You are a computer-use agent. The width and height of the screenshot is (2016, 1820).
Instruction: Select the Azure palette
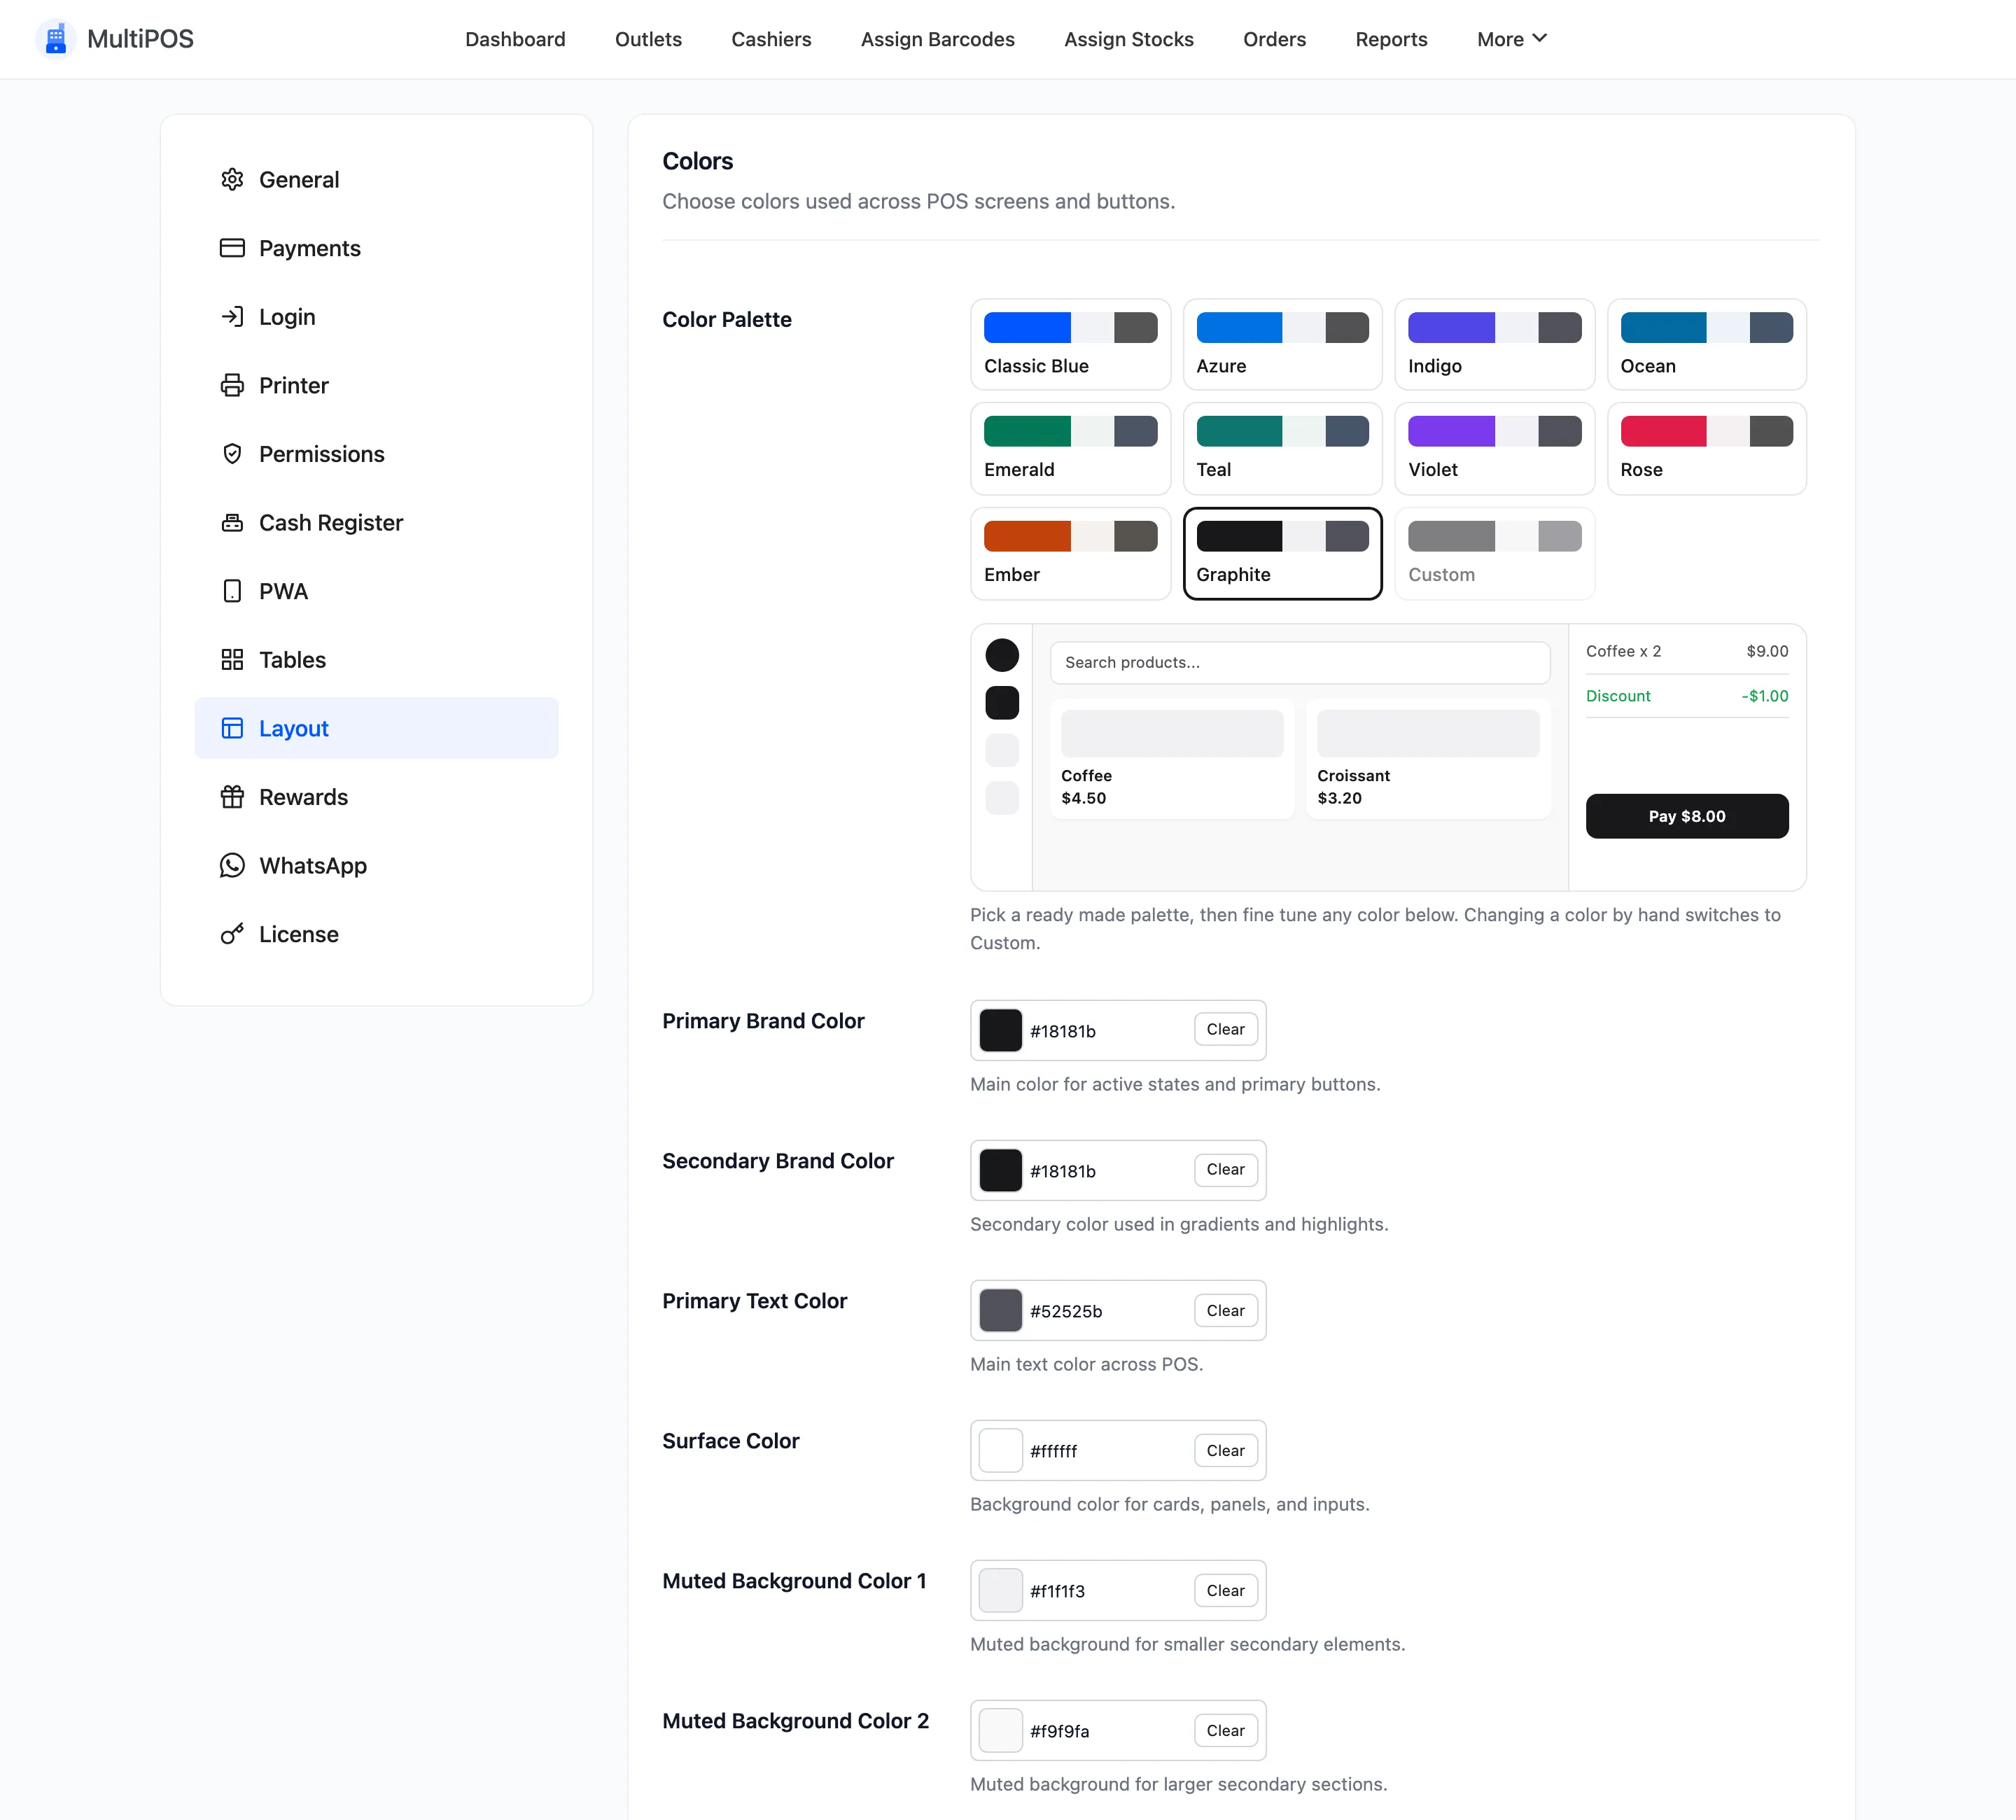coord(1282,344)
